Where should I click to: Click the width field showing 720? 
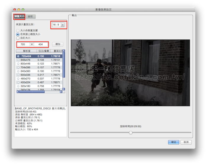[x=23, y=44]
